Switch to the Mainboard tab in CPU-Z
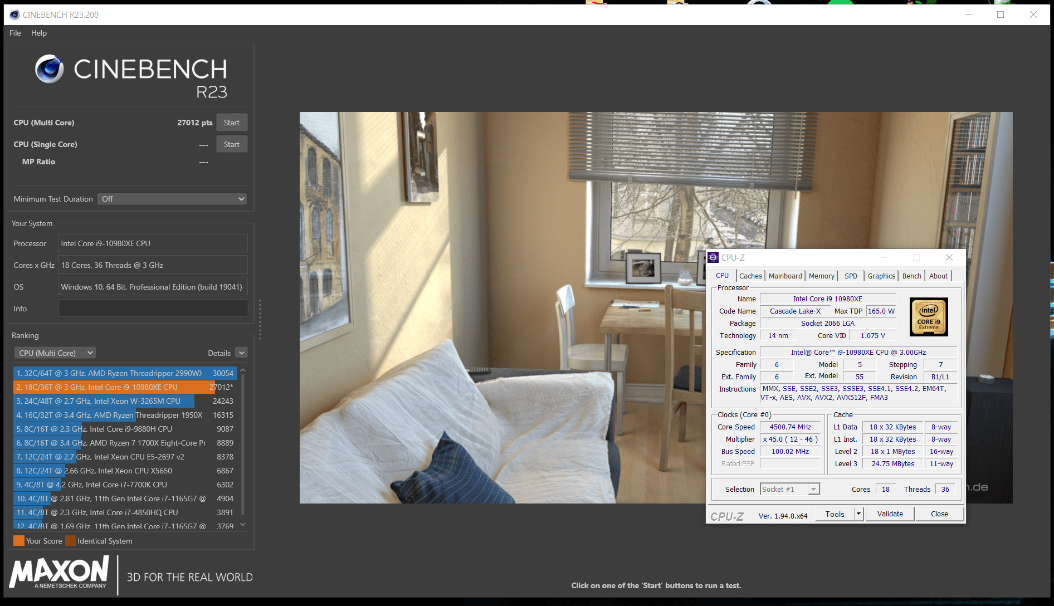Screen dimensions: 1054x606 pyautogui.click(x=785, y=276)
